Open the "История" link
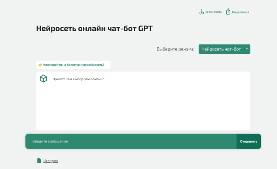Screen dimensions: 277x169 point(51,161)
